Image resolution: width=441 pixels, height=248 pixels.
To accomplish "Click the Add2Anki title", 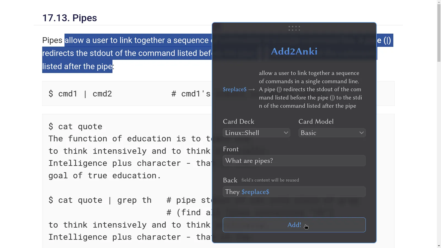I will pos(294,51).
